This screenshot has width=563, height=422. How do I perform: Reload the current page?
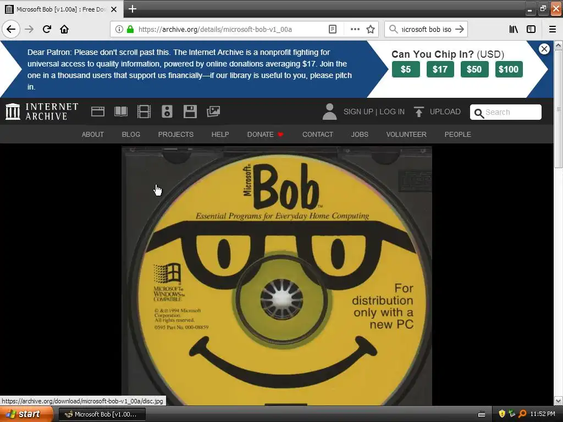(x=47, y=29)
